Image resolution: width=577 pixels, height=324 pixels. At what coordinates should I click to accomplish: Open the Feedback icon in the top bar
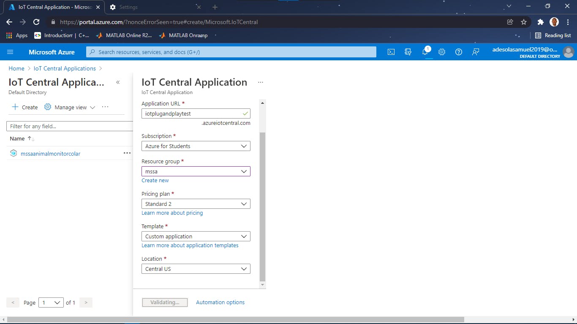[x=476, y=52]
